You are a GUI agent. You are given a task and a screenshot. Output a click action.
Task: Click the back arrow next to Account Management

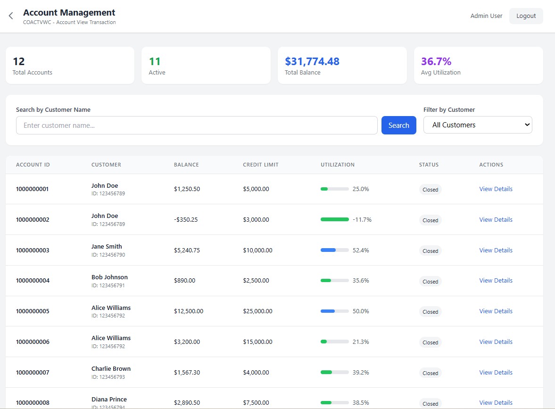tap(10, 16)
